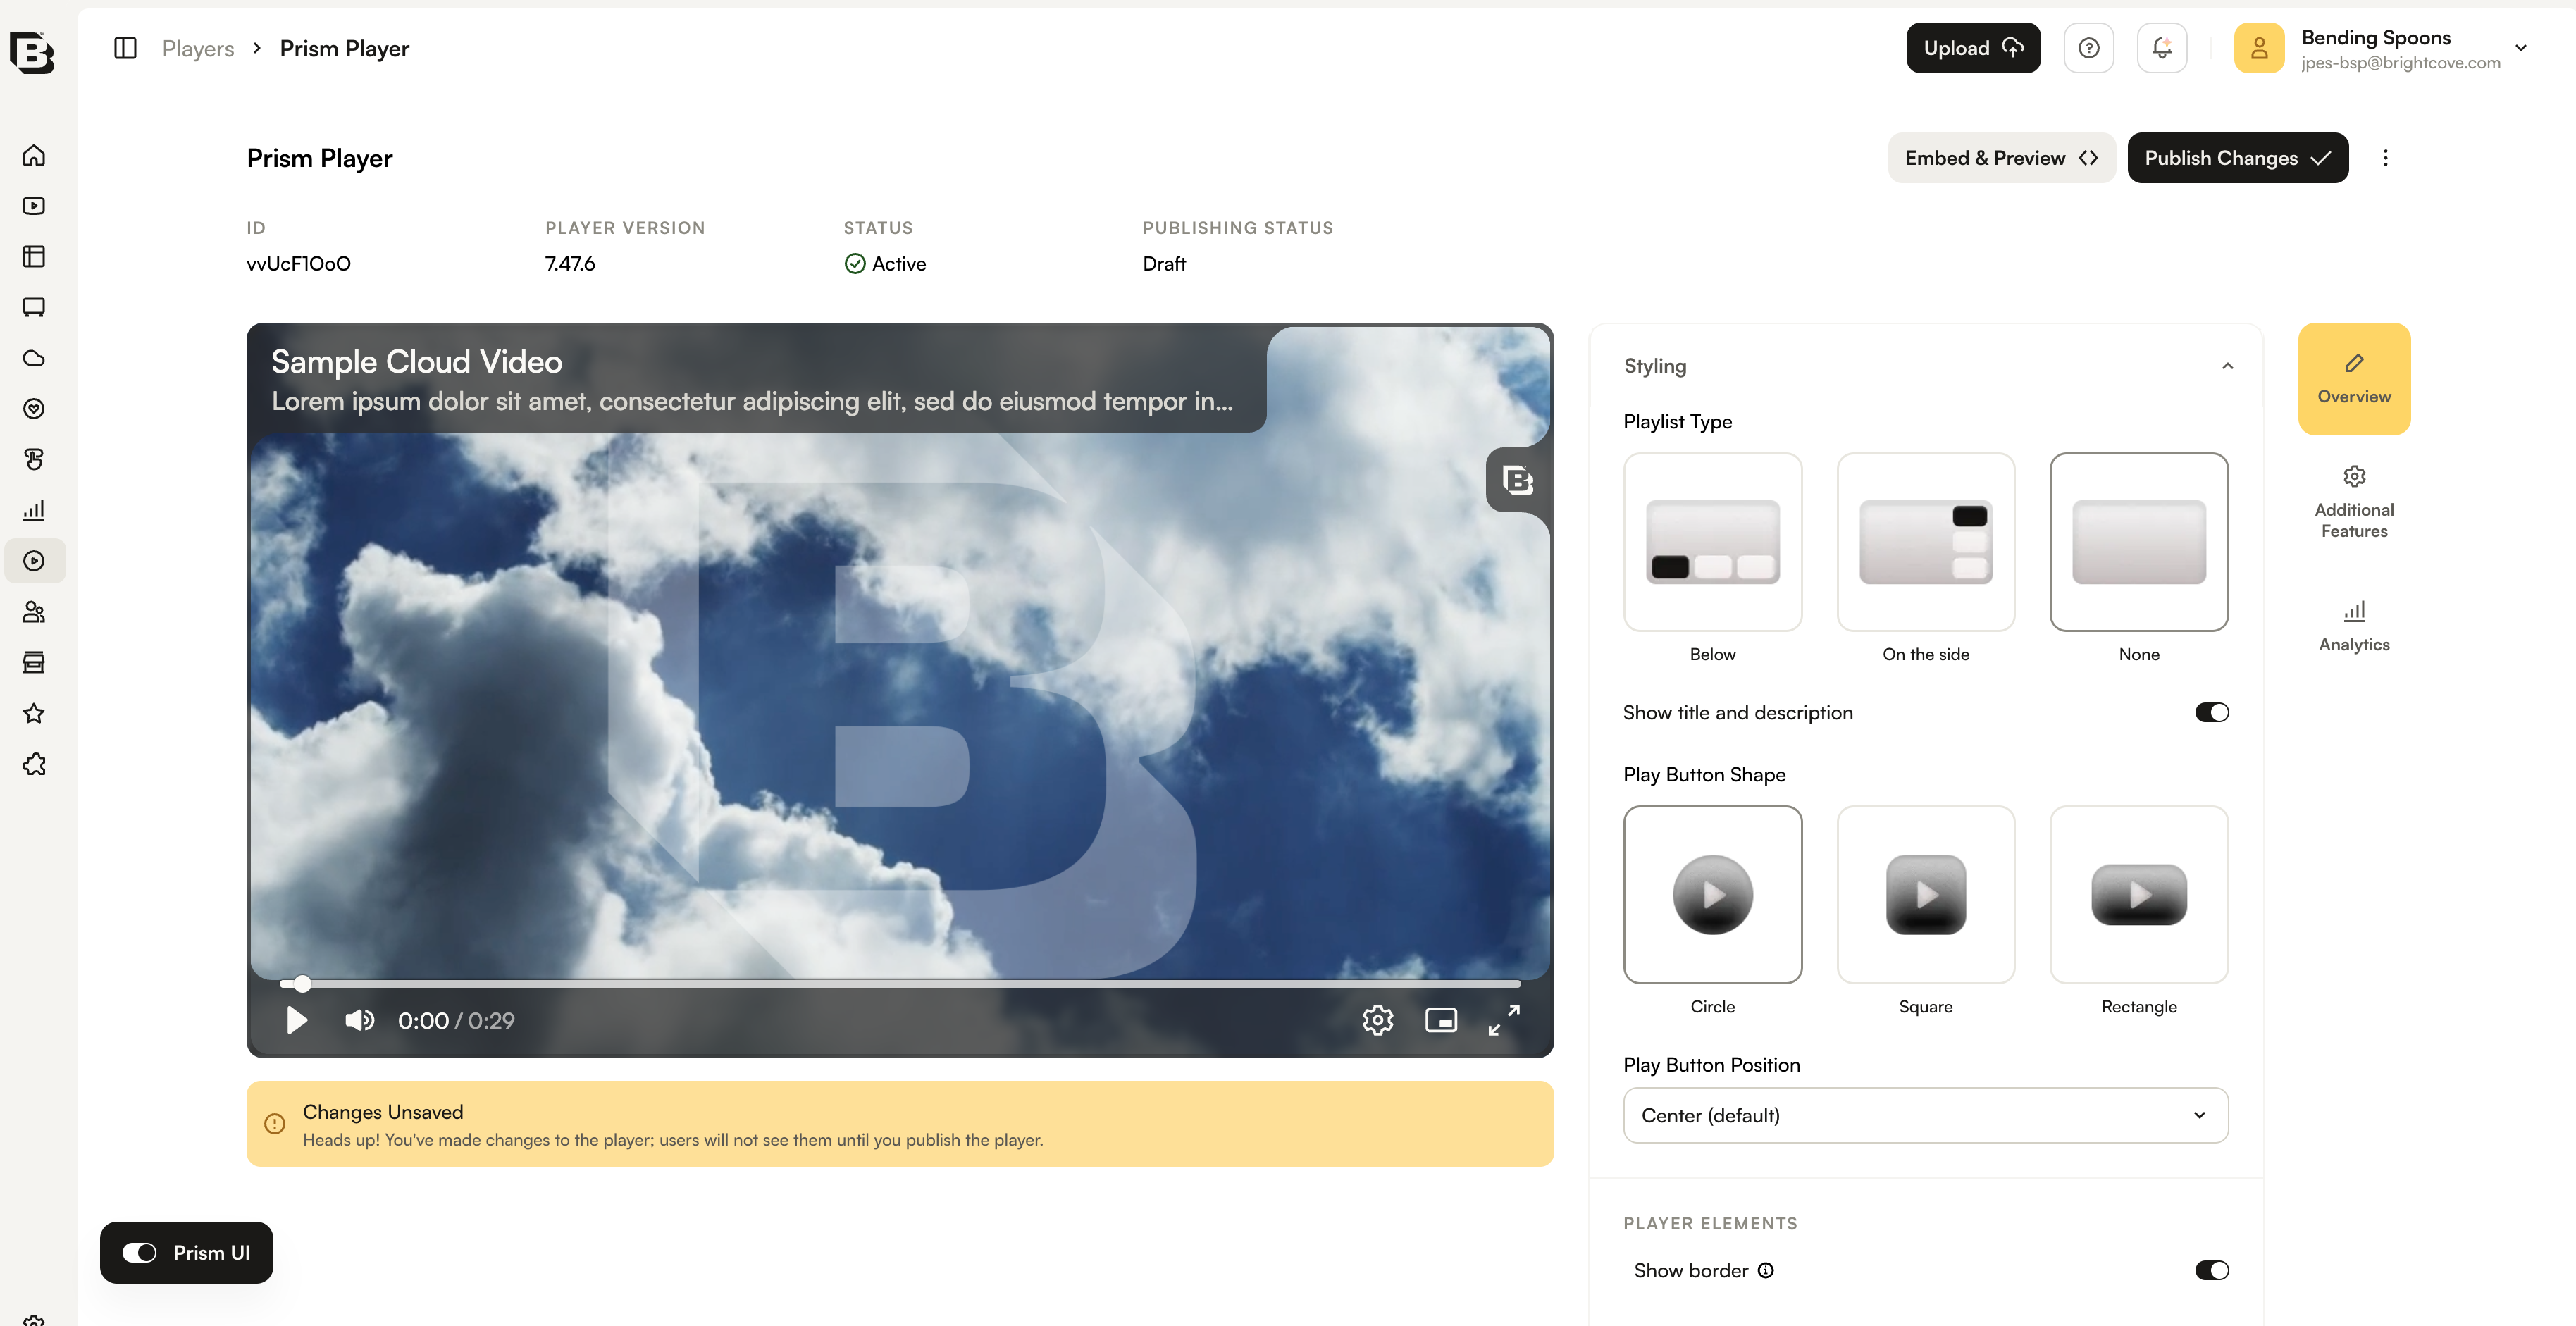Open Home from the sidebar
2576x1326 pixels.
(x=34, y=155)
